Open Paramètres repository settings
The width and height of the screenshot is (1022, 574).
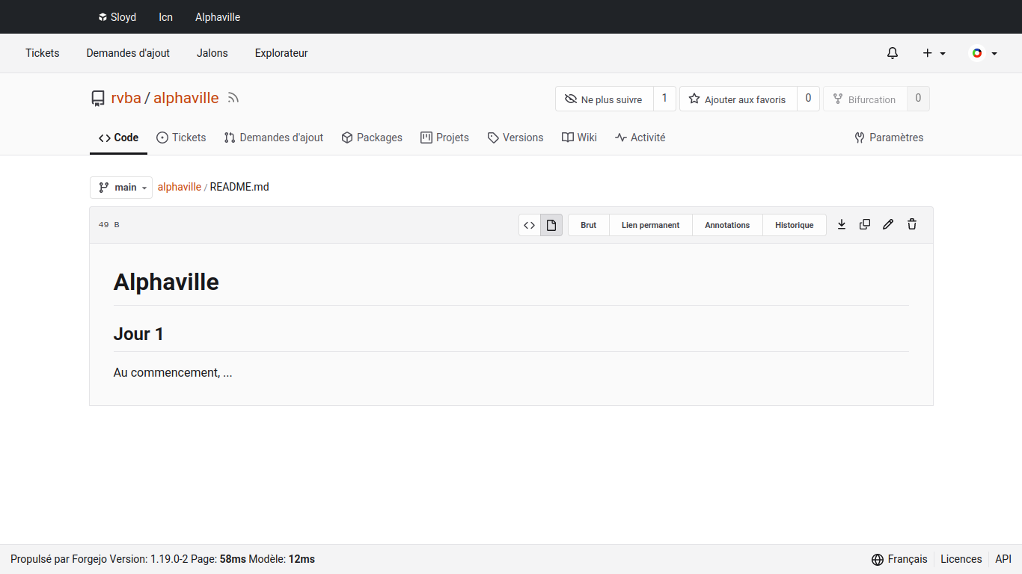coord(889,138)
